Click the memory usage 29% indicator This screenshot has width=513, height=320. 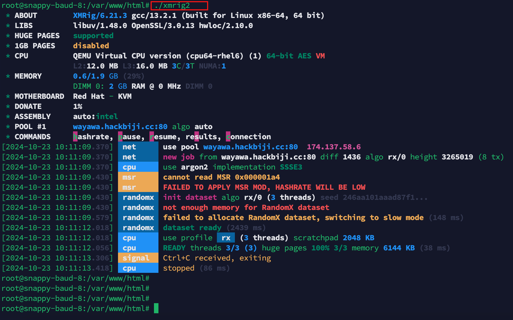point(134,76)
